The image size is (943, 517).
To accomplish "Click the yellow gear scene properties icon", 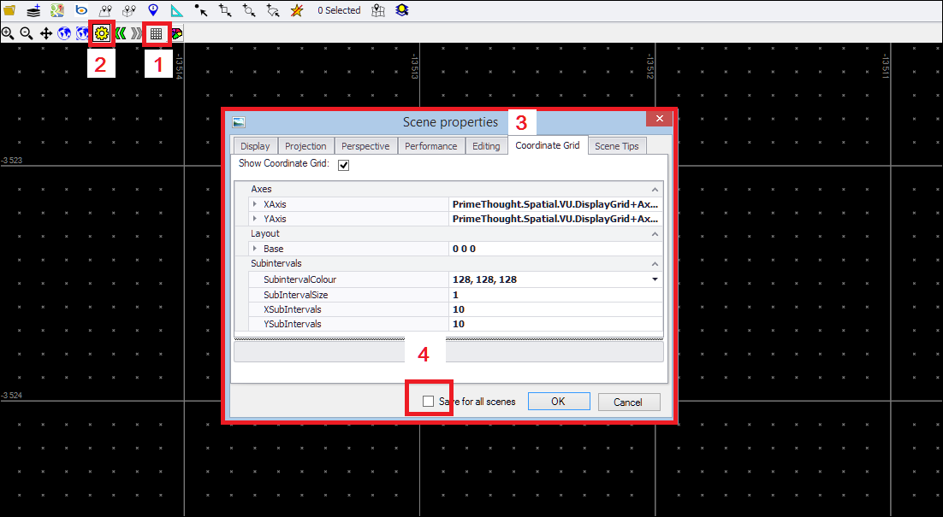I will [102, 34].
